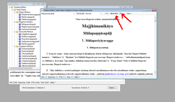Image resolution: width=175 pixels, height=102 pixels.
Task: Click the Report... button
Action: point(112,88)
